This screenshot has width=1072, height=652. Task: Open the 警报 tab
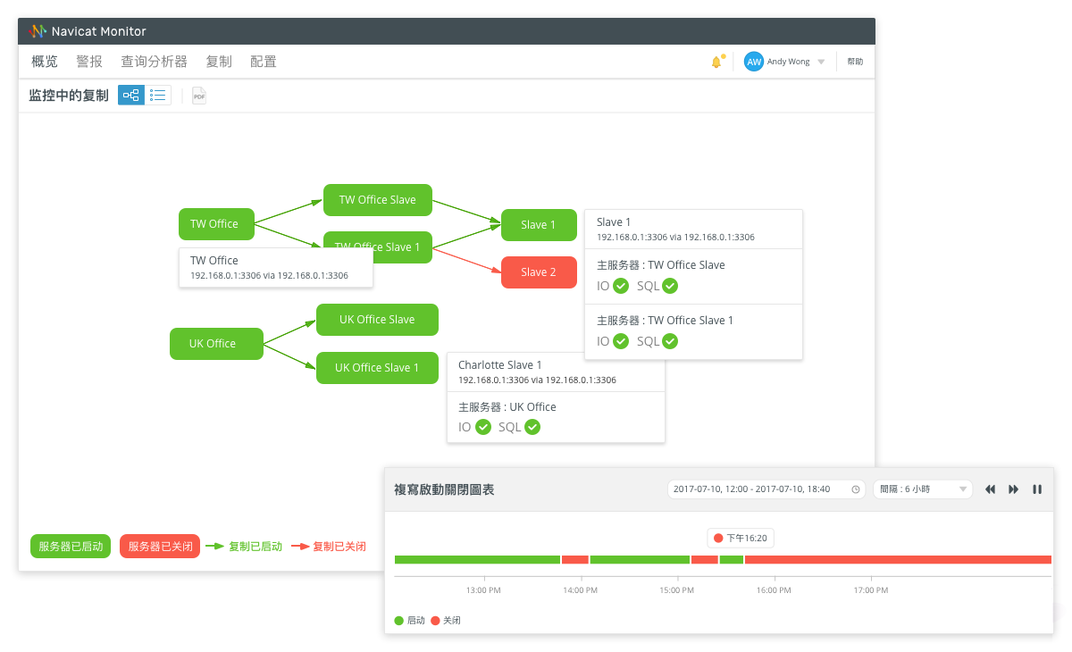(x=89, y=62)
